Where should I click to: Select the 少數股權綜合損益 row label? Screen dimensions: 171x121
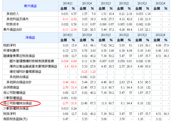point(16,109)
